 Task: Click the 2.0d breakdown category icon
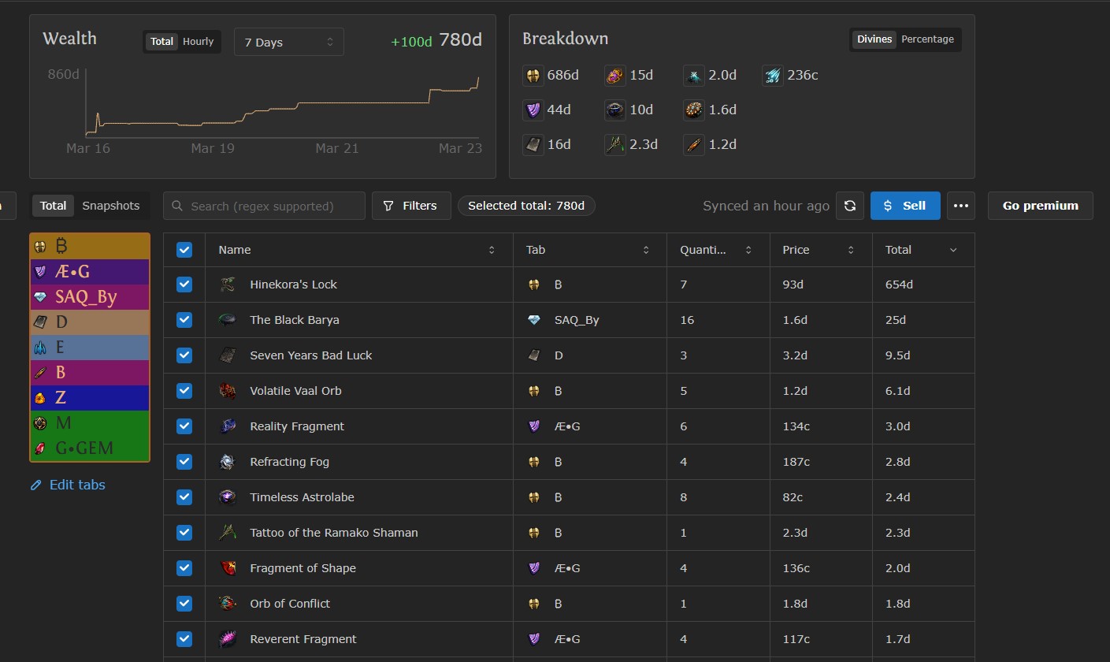tap(694, 76)
